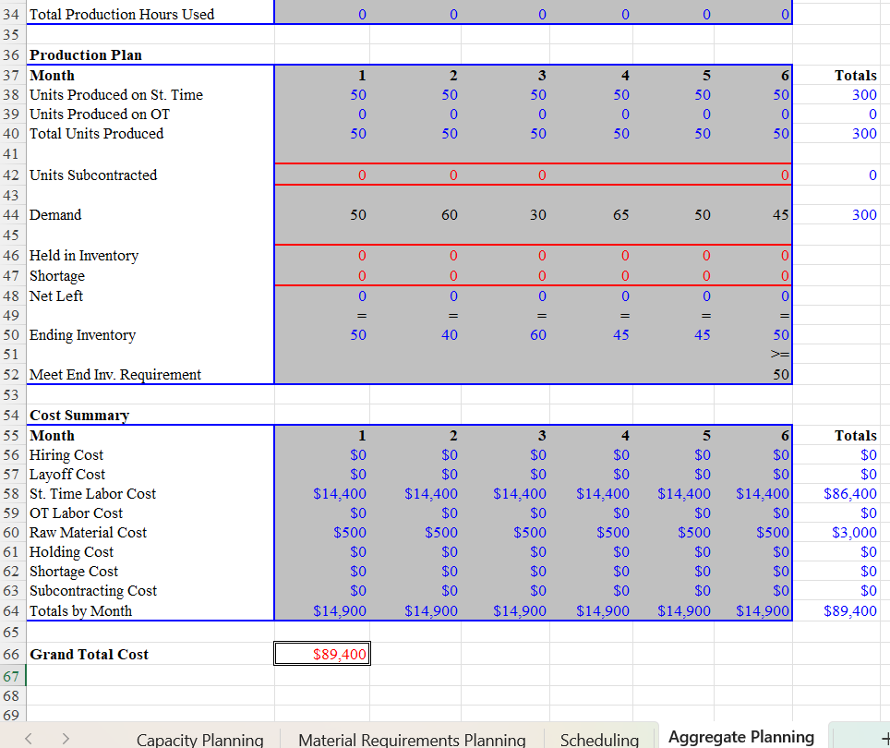Add a new sheet with plus icon
Viewport: 890px width, 748px height.
(x=884, y=738)
